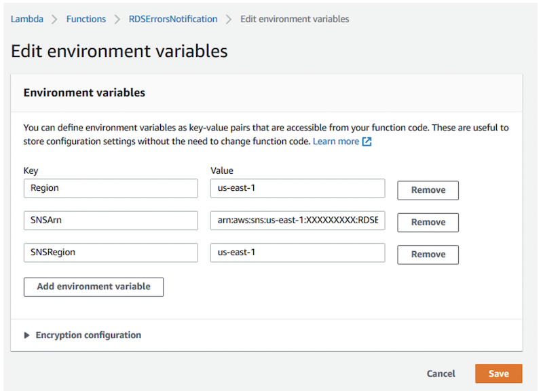Remove the SNSArn variable row
The image size is (543, 391).
coord(428,222)
